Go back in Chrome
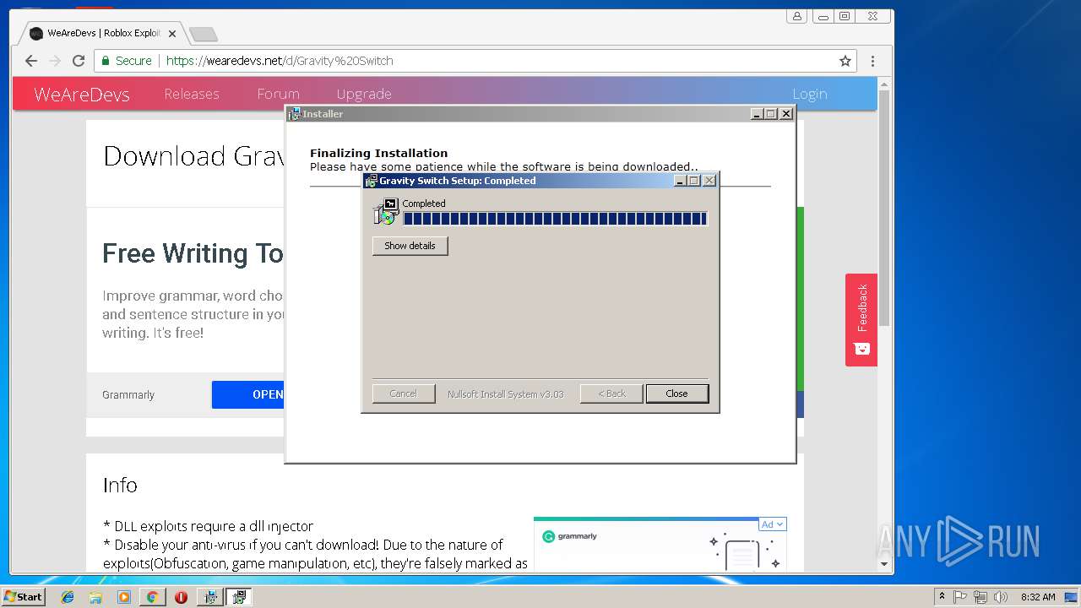 tap(31, 61)
